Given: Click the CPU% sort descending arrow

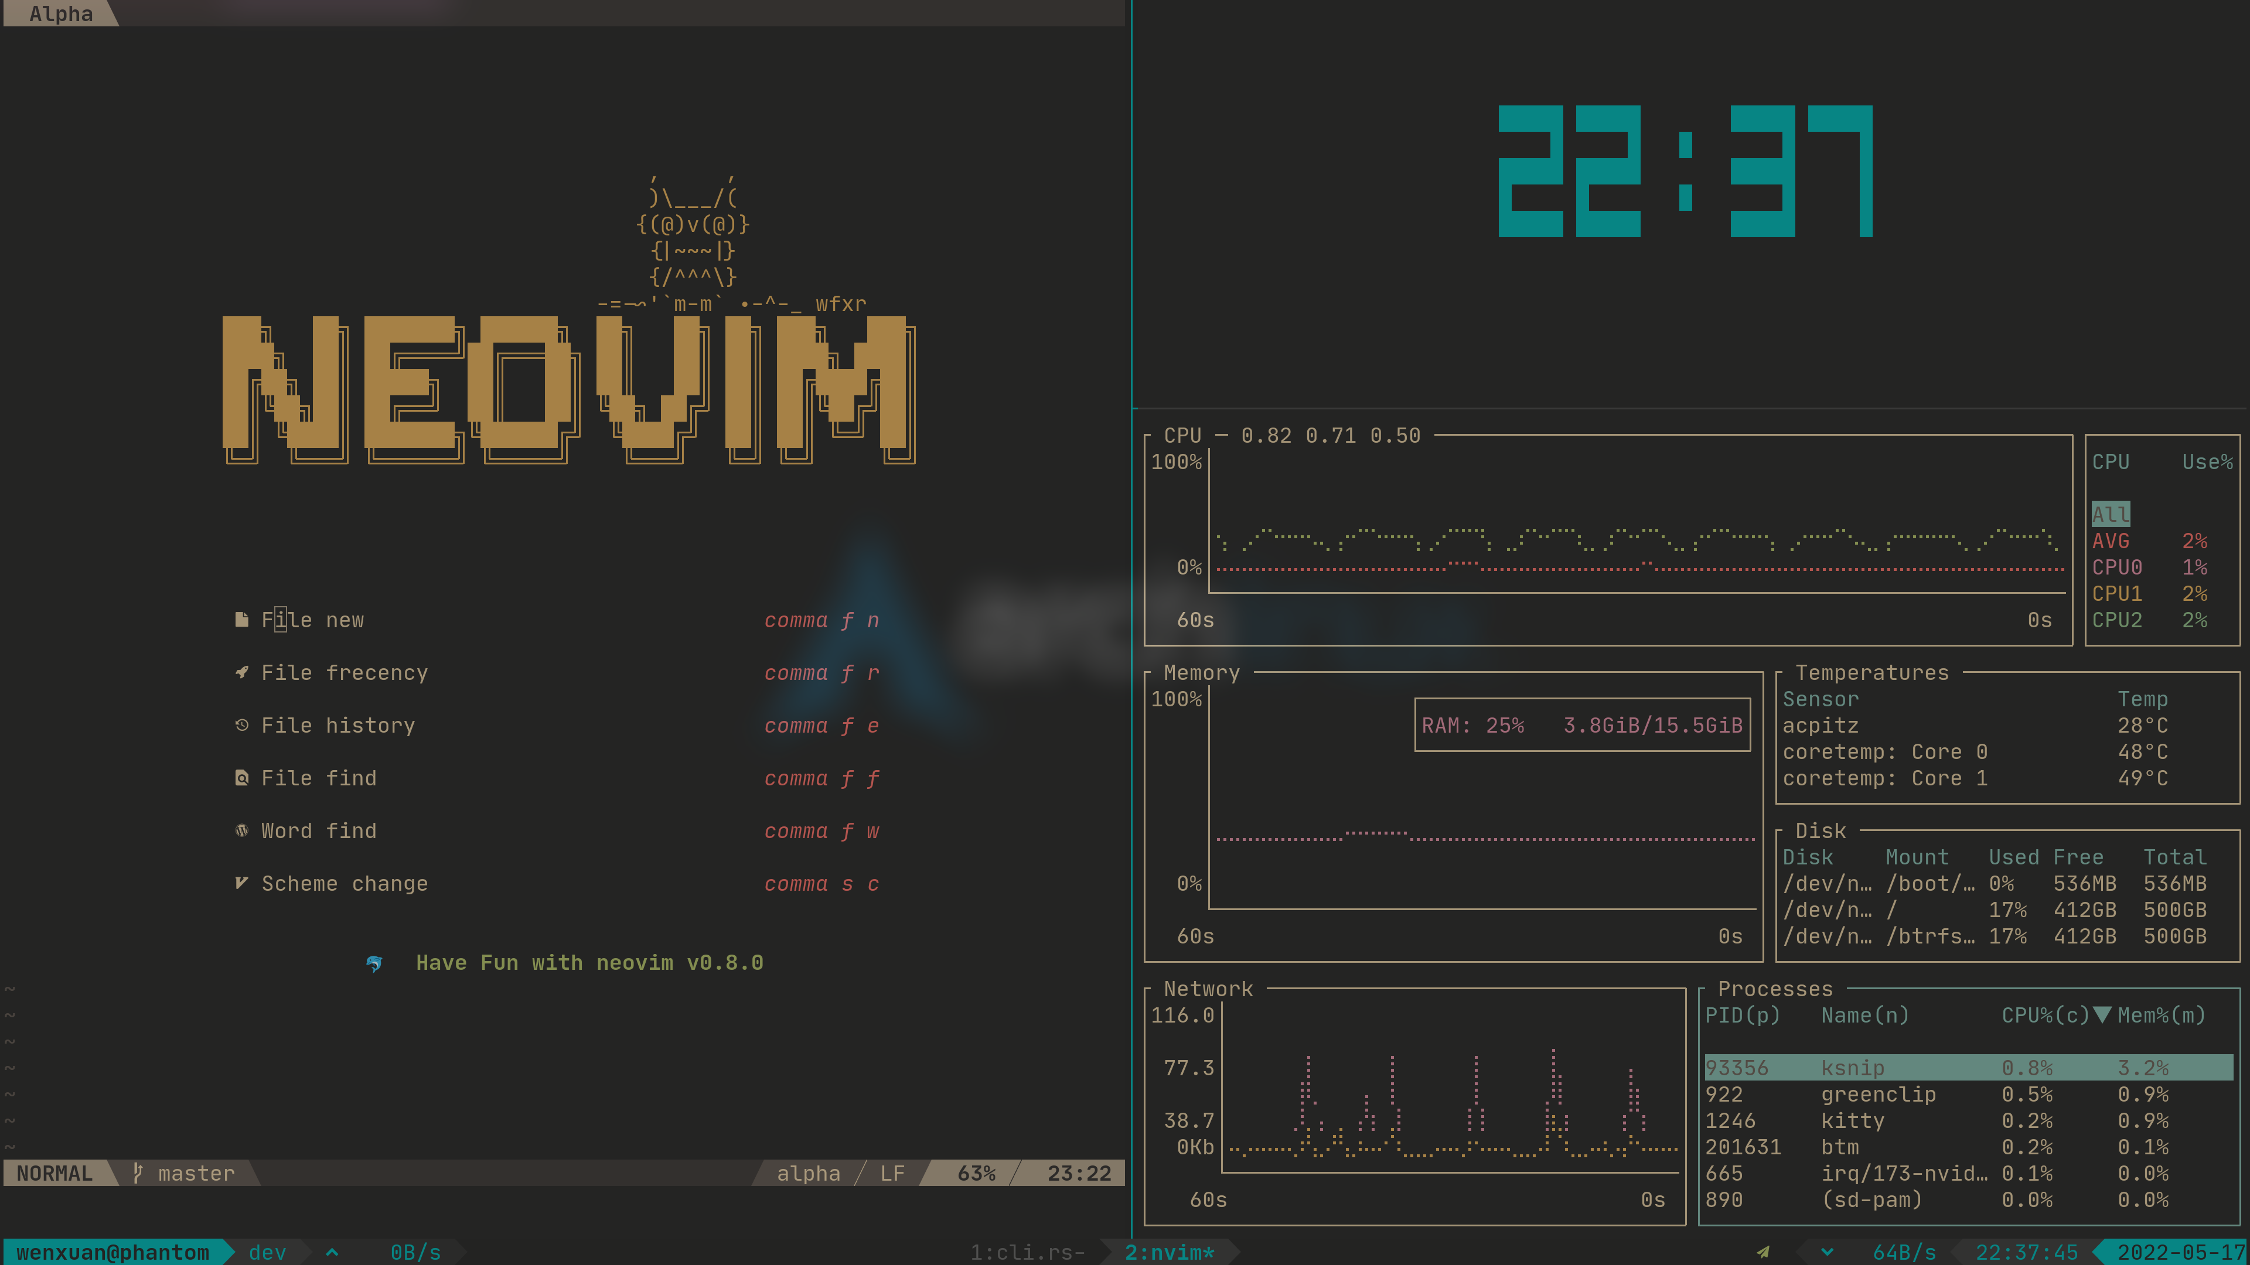Looking at the screenshot, I should 2102,1014.
